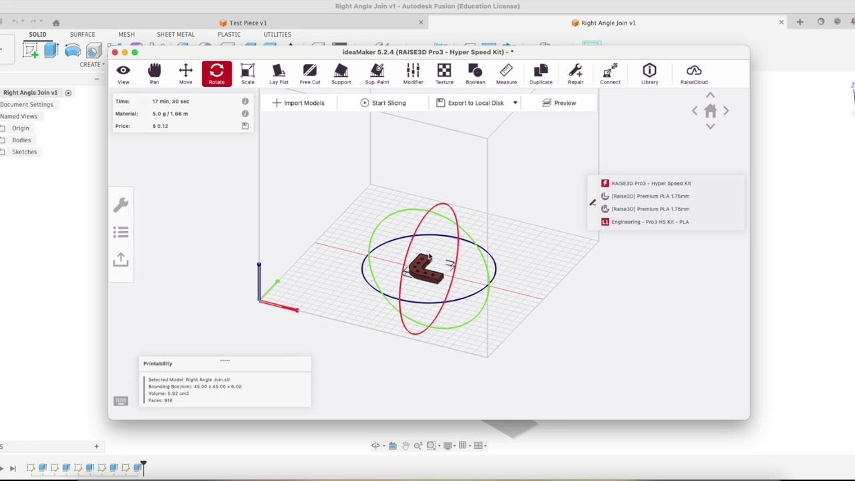Viewport: 855px width, 481px height.
Task: Open the wrench settings panel on left sidebar
Action: [121, 205]
